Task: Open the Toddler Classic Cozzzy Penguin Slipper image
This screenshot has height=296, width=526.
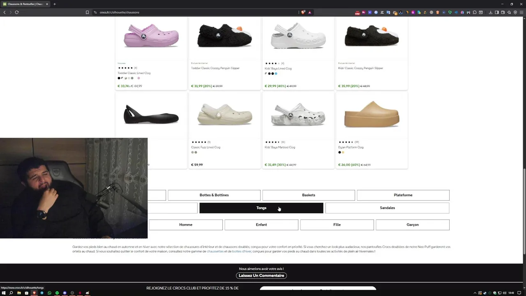Action: [225, 36]
